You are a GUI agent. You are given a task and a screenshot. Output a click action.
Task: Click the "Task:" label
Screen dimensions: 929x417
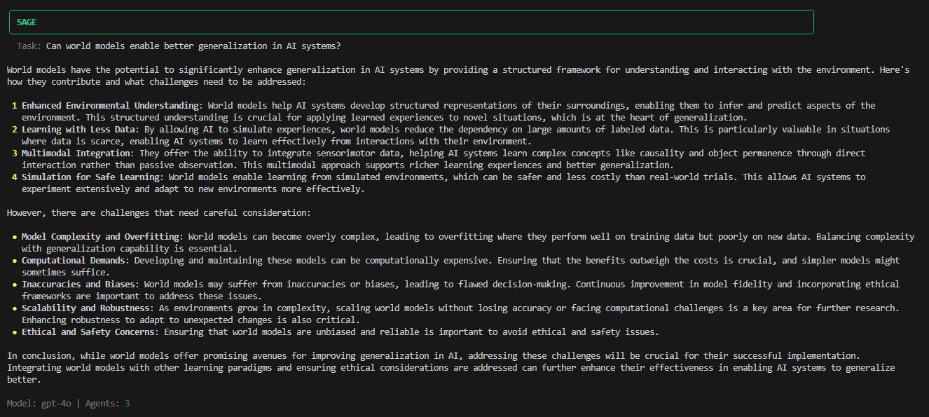point(29,46)
